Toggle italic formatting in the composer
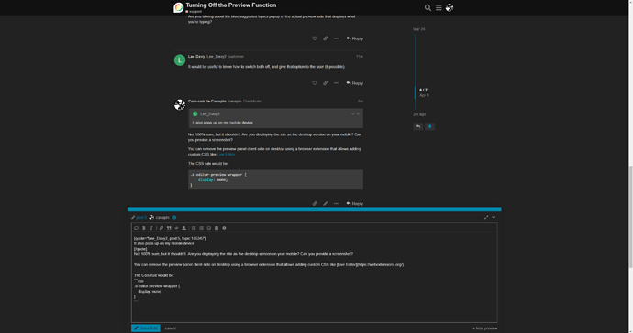Screen dimensions: 633x333 pos(151,228)
